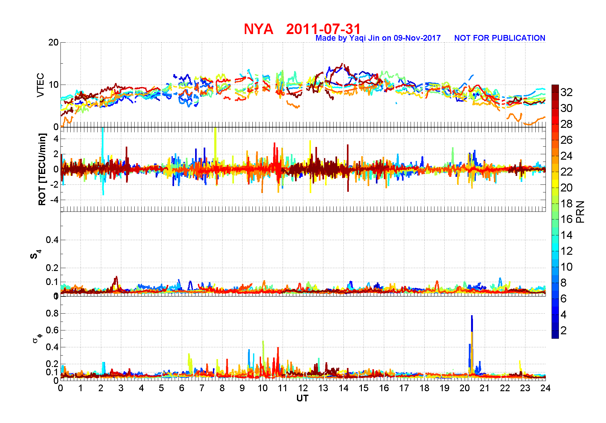
Task: Click the VTEC y-axis label
Action: pyautogui.click(x=40, y=85)
